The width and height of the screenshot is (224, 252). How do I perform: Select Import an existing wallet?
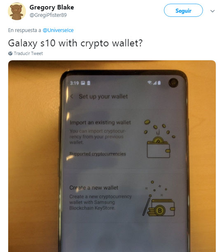point(100,122)
